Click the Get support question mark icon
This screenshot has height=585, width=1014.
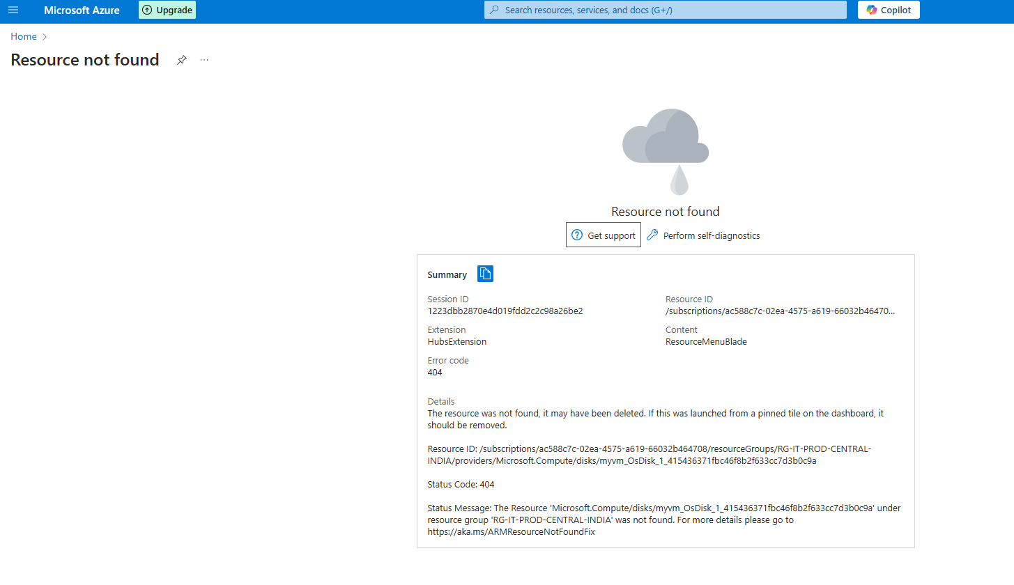(x=576, y=235)
